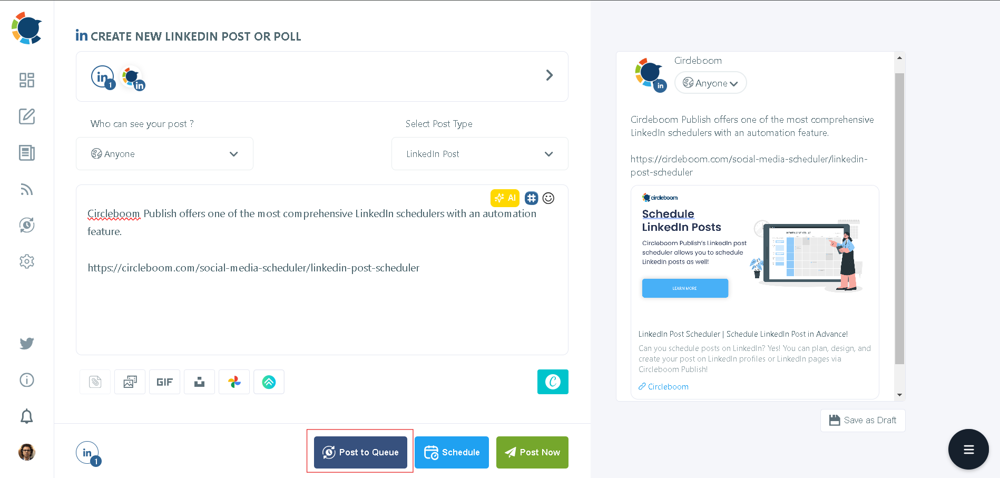Design an image with Canva
1000x478 pixels.
553,382
